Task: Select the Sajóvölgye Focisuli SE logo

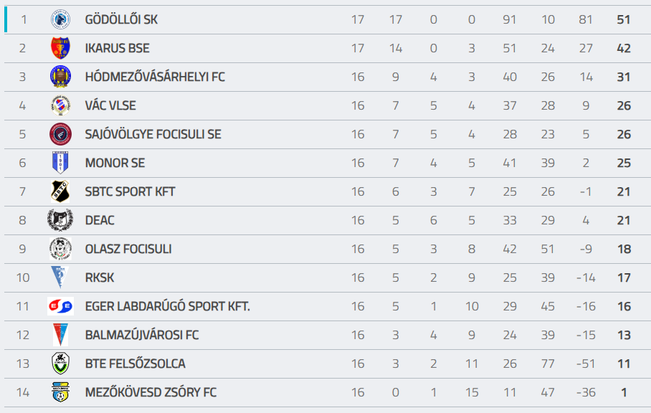Action: click(x=60, y=134)
